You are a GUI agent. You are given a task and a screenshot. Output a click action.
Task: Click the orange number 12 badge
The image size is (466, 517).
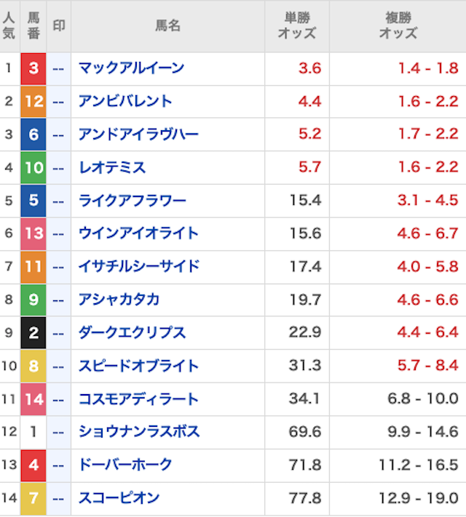point(33,102)
